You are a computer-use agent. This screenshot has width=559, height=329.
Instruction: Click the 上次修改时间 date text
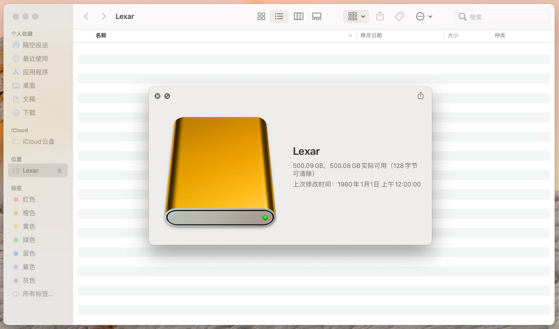click(357, 184)
